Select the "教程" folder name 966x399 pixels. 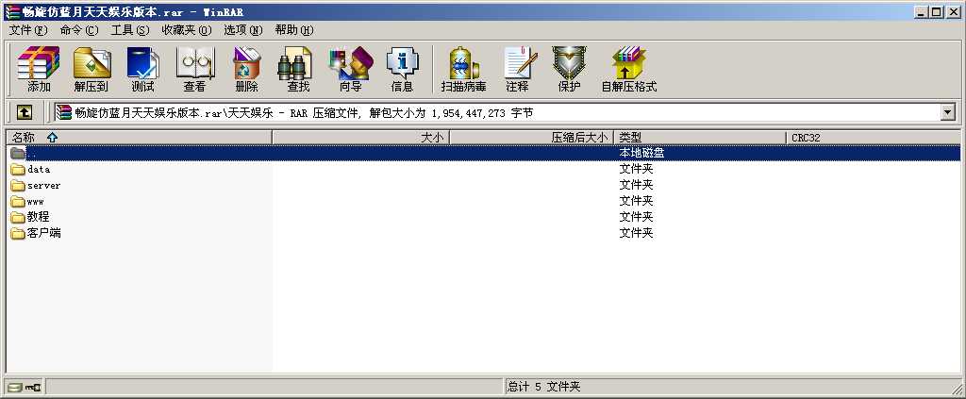(x=38, y=217)
